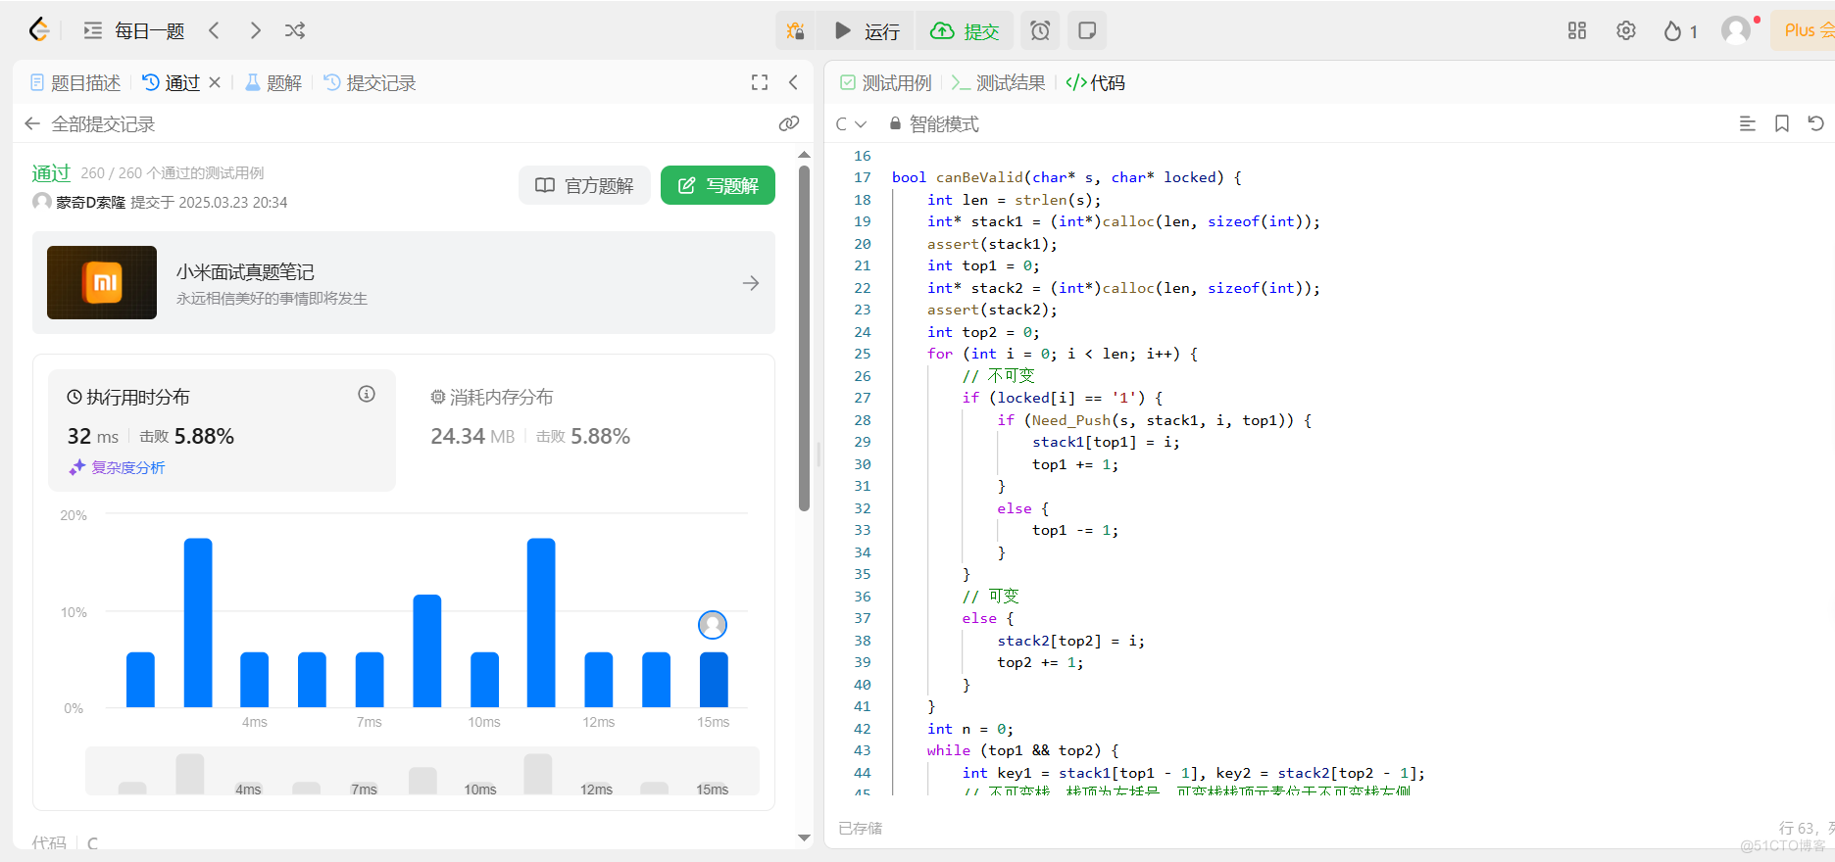Close the 通过 tab
Screen dimensions: 1835x862
tap(215, 82)
